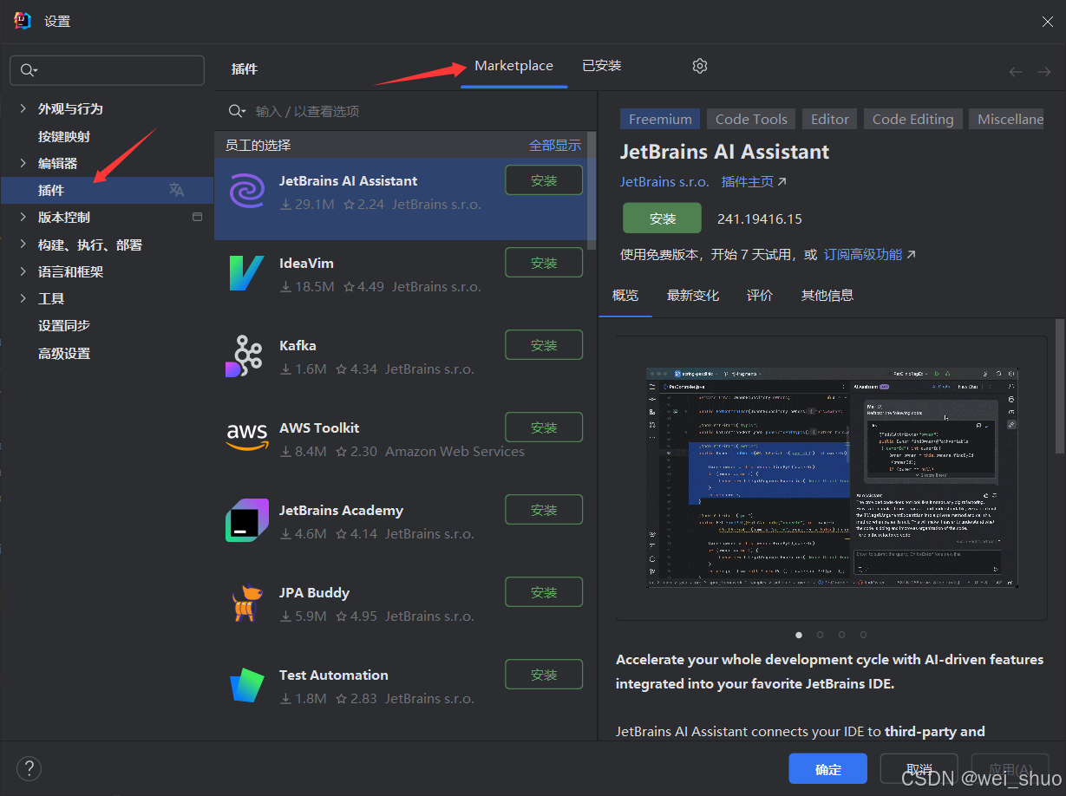Screen dimensions: 1066x796
Task: Open the plugin settings gear icon
Action: coord(700,66)
